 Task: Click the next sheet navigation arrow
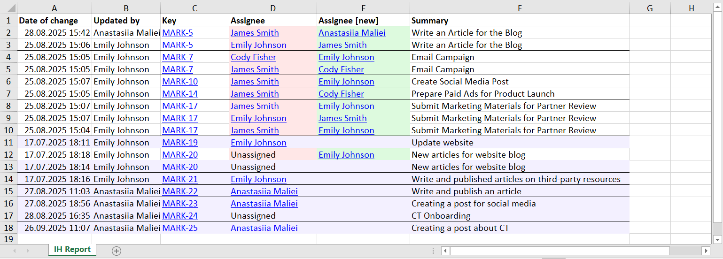pyautogui.click(x=28, y=251)
